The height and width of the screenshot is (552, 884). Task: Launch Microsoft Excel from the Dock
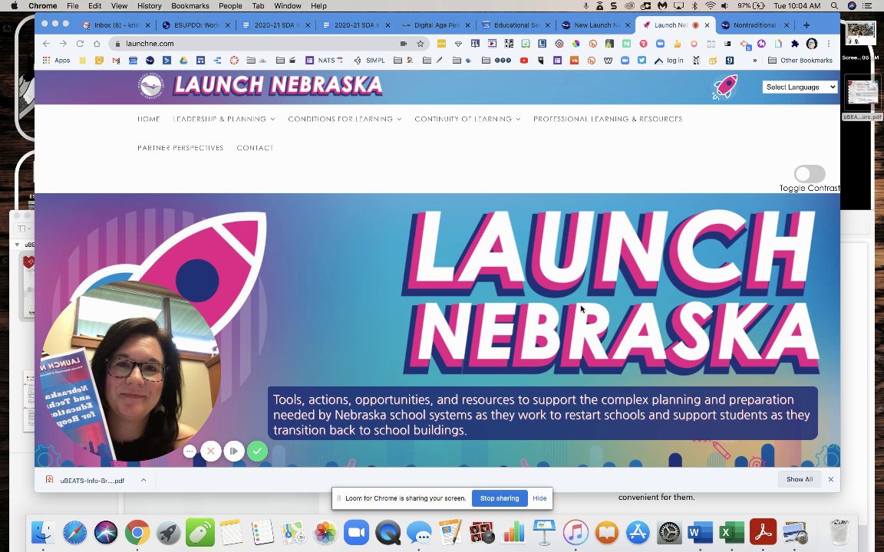732,532
